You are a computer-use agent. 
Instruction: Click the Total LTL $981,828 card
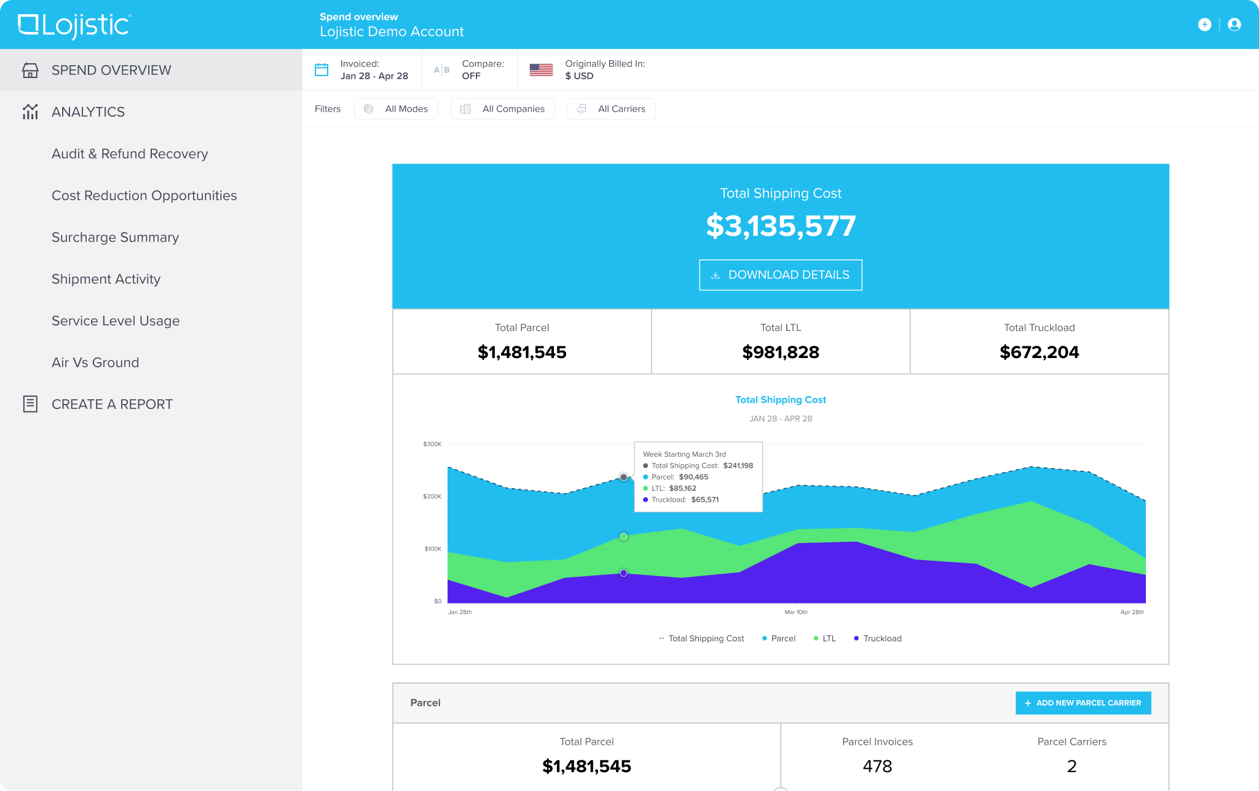(x=781, y=341)
